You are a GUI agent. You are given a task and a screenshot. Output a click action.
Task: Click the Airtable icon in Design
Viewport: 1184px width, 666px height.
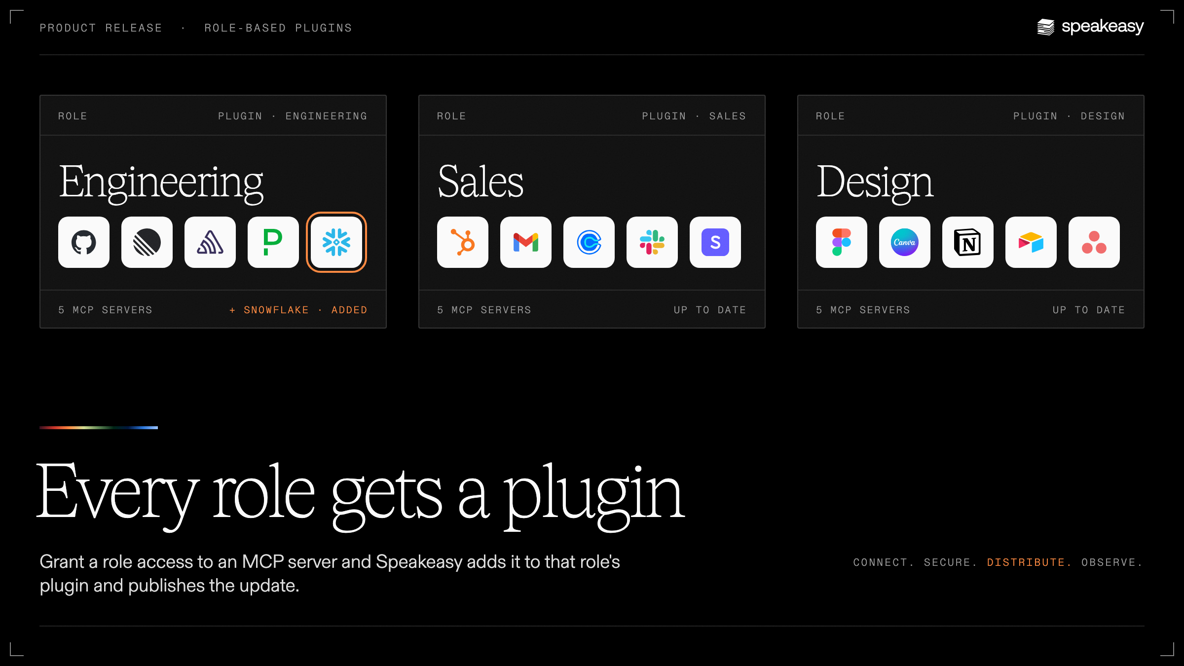coord(1031,242)
